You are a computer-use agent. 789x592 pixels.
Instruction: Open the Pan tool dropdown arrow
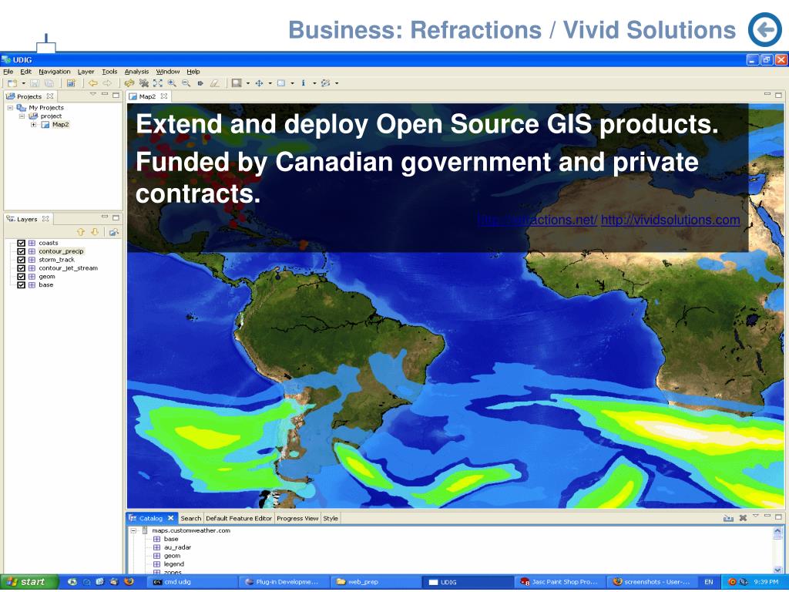(x=270, y=83)
